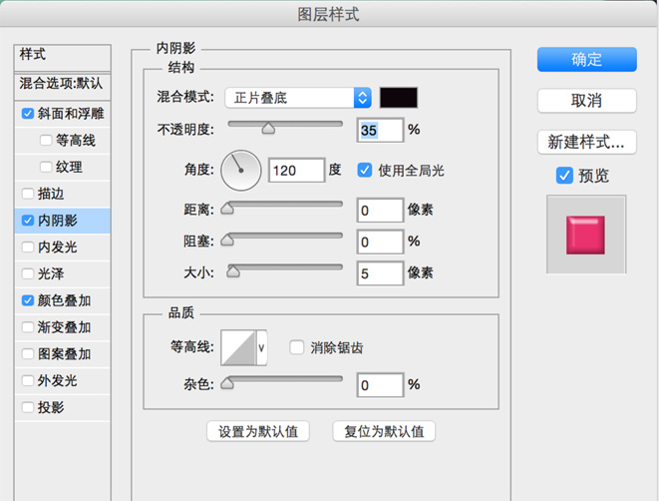Uncheck the 预览 checkbox
The width and height of the screenshot is (659, 501).
pos(564,176)
